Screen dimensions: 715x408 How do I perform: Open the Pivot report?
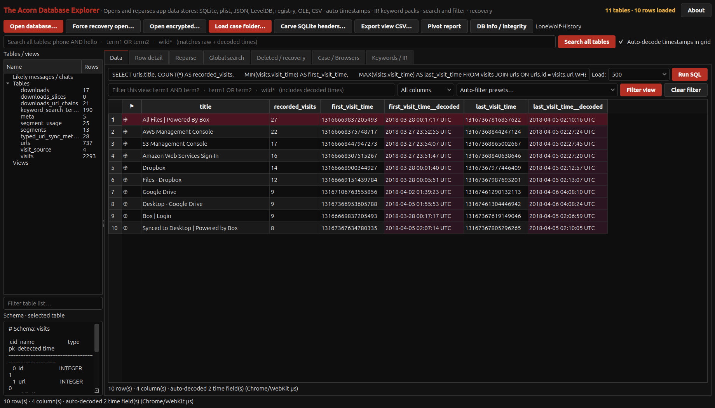click(x=444, y=26)
